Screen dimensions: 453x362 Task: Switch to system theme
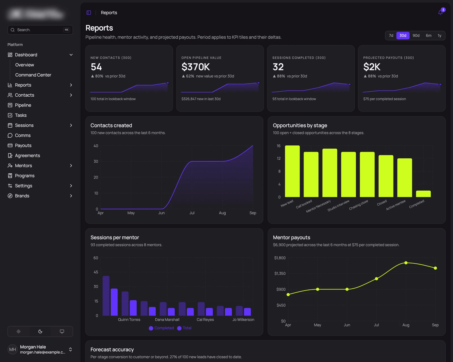point(62,331)
